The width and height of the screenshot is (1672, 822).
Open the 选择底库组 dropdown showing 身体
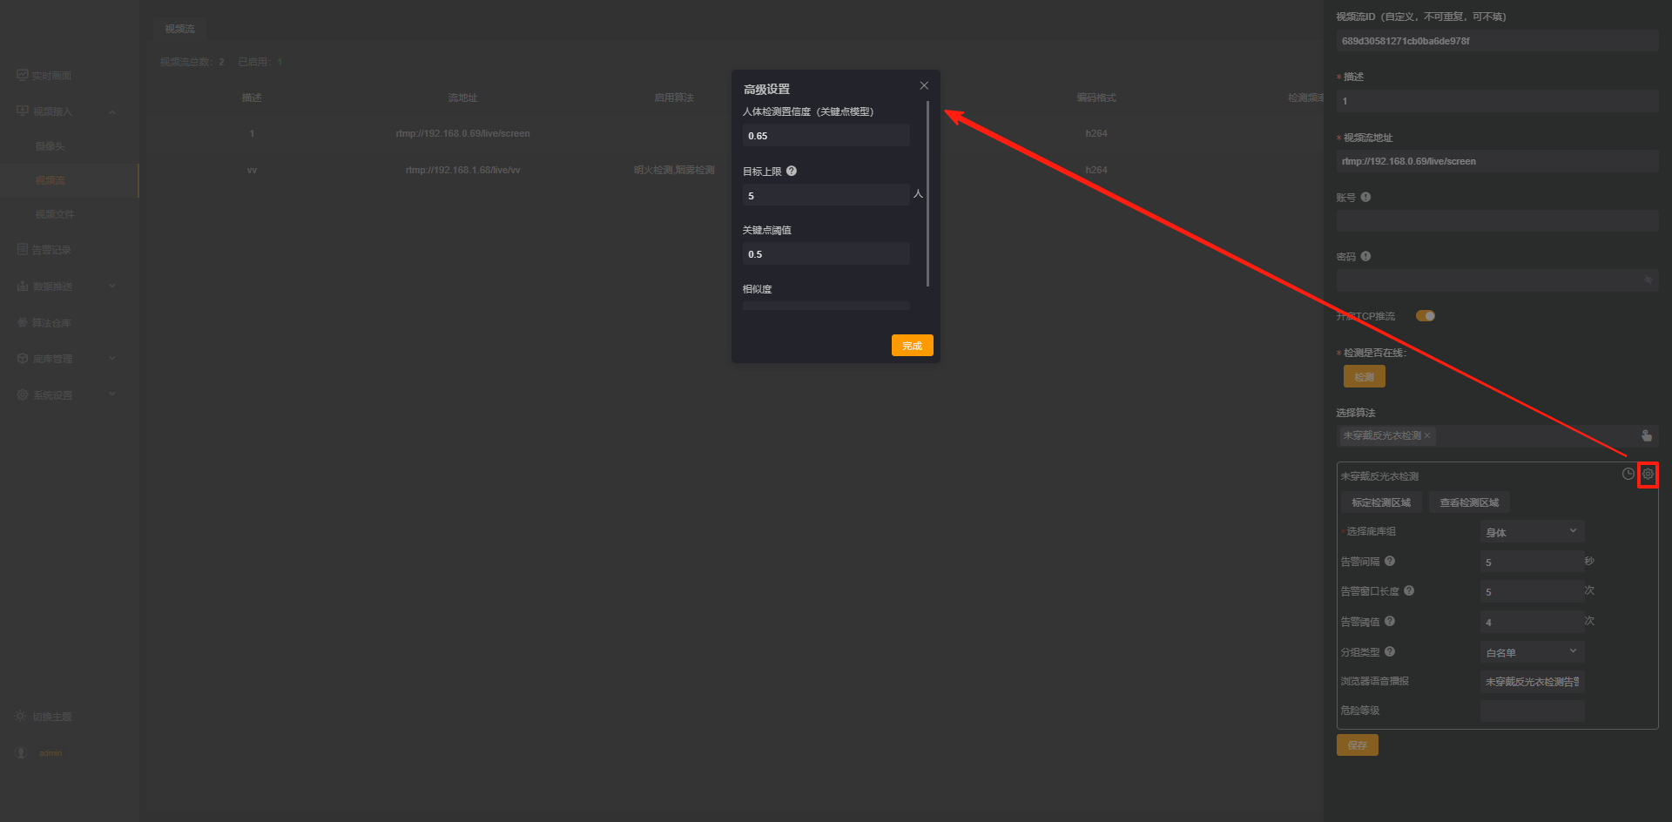point(1532,531)
